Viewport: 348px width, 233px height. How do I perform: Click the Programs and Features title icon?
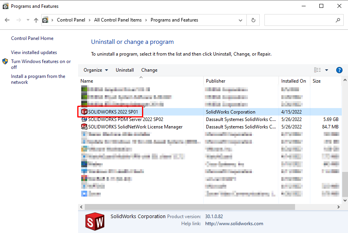point(5,6)
